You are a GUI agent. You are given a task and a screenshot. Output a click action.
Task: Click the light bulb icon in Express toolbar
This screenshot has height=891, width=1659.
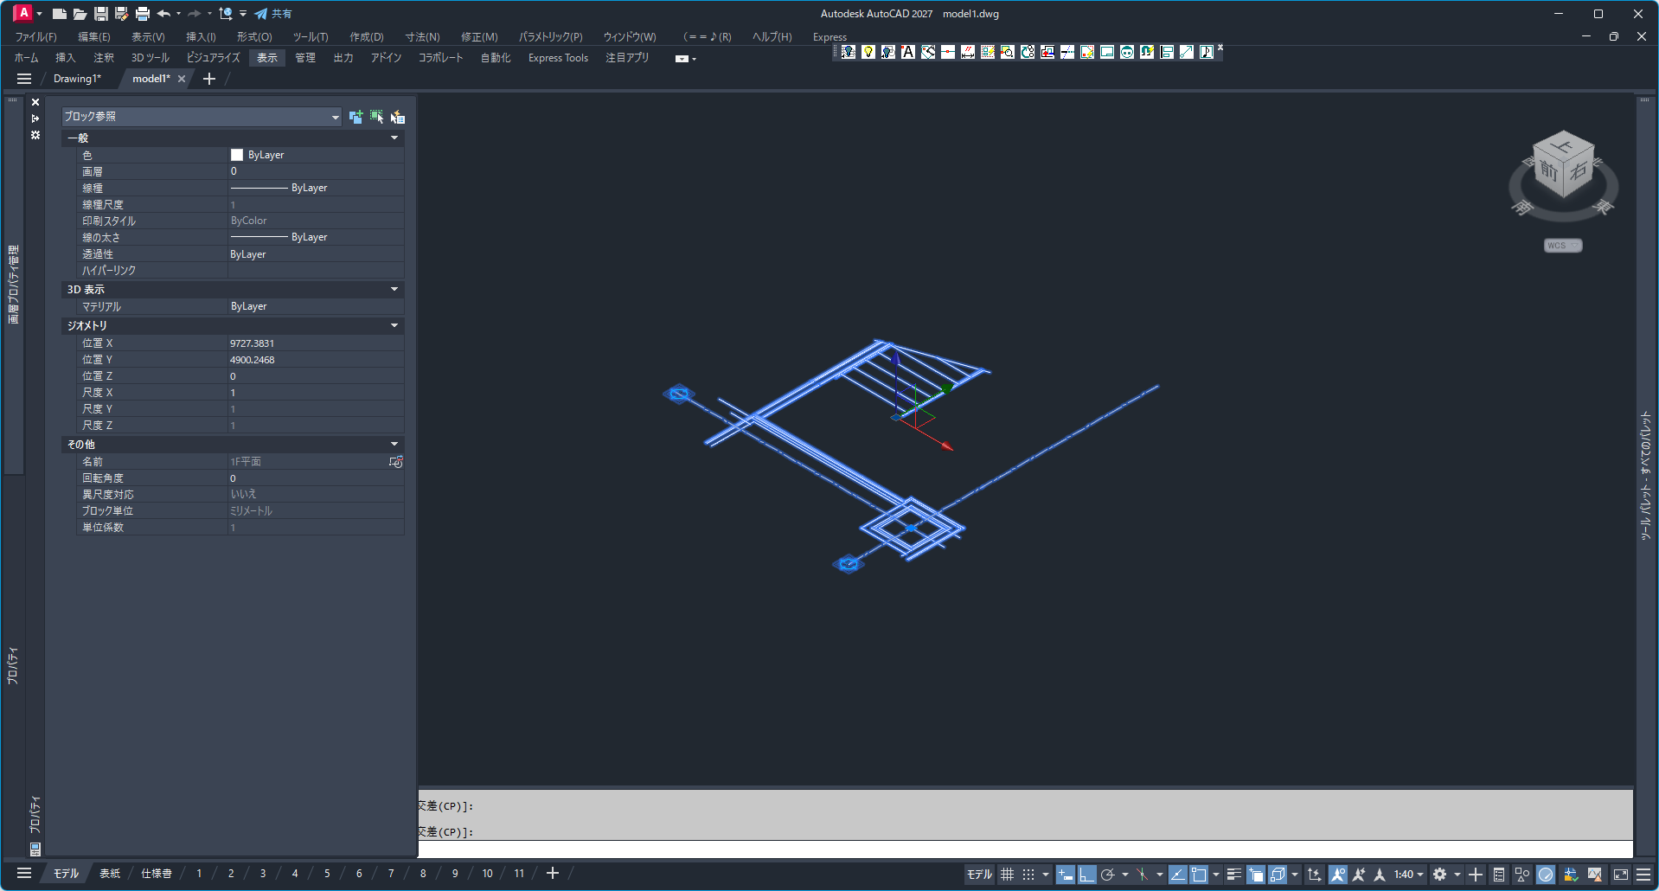(868, 52)
